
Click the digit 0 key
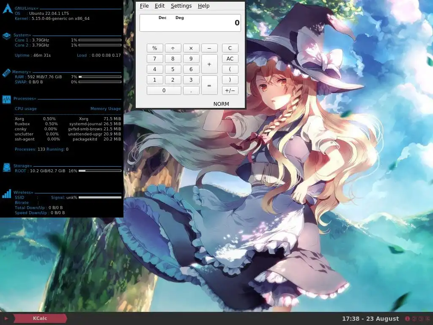164,91
